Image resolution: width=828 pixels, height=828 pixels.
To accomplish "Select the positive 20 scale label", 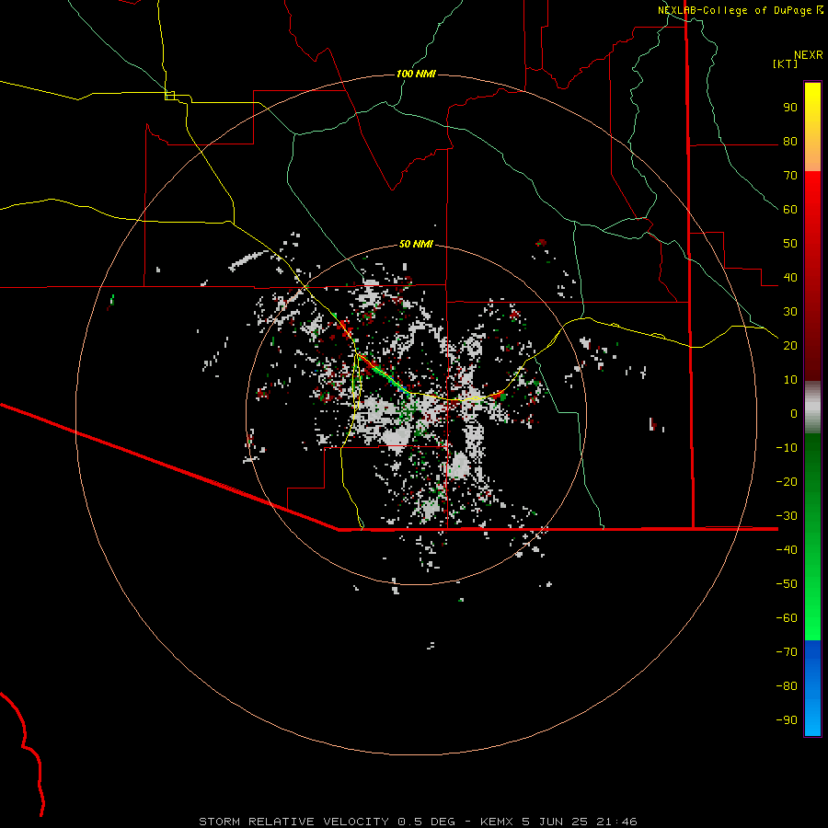I will tap(790, 345).
